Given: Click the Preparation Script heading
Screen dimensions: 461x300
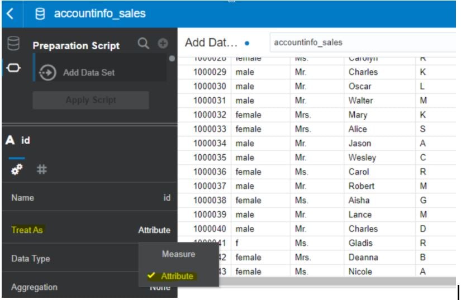Looking at the screenshot, I should pyautogui.click(x=76, y=46).
